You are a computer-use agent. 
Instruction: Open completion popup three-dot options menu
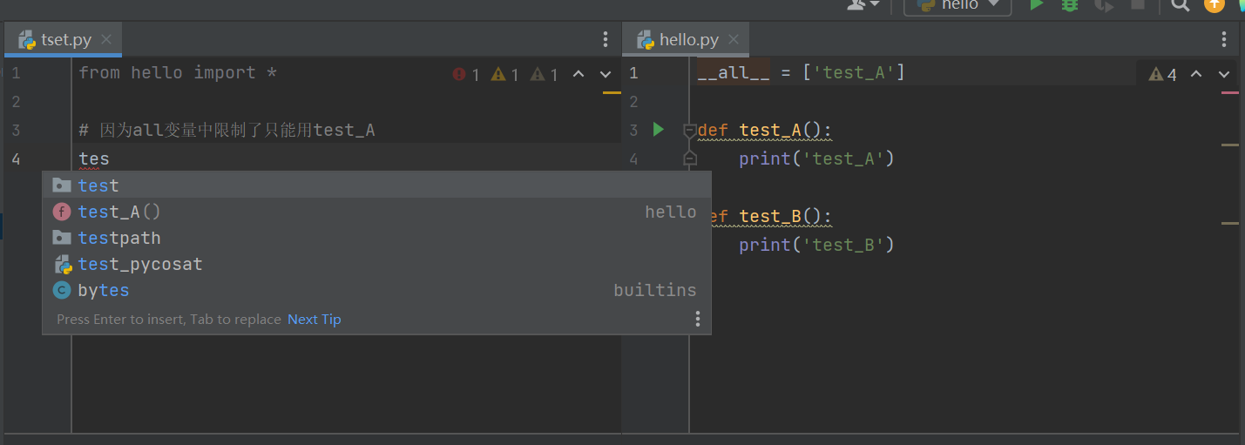pyautogui.click(x=697, y=320)
